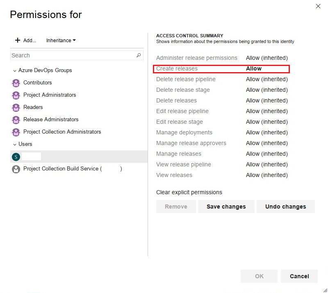Click the search magnifier icon

click(139, 55)
